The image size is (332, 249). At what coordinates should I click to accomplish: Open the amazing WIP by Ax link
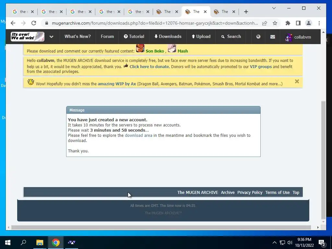[x=117, y=84]
